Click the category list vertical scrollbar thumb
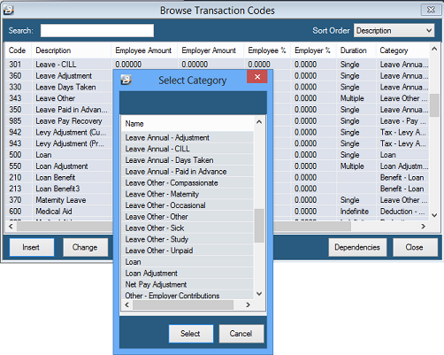 259,226
